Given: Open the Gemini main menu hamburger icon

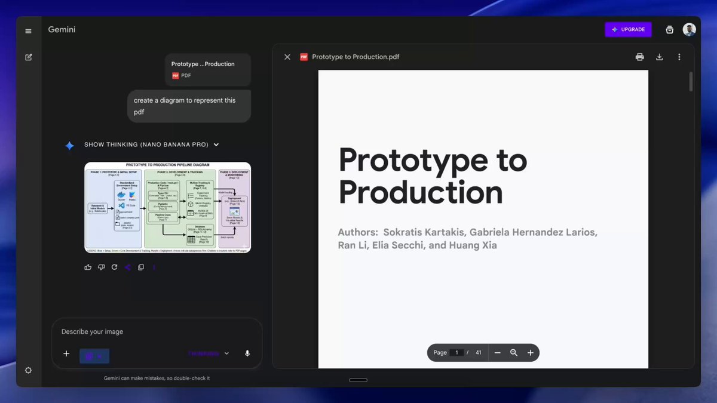Looking at the screenshot, I should (x=28, y=31).
